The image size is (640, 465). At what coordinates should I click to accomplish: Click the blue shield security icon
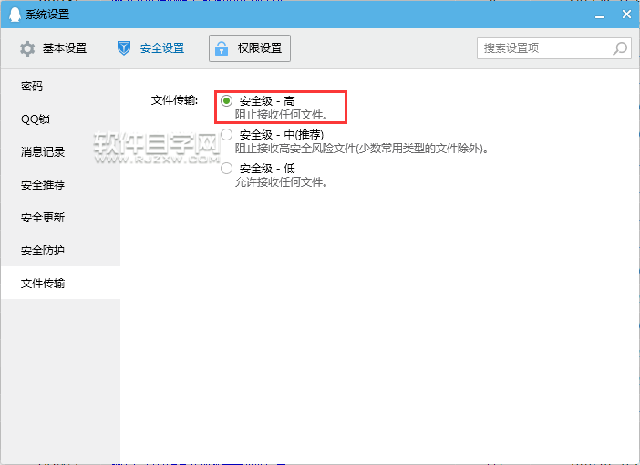[124, 48]
